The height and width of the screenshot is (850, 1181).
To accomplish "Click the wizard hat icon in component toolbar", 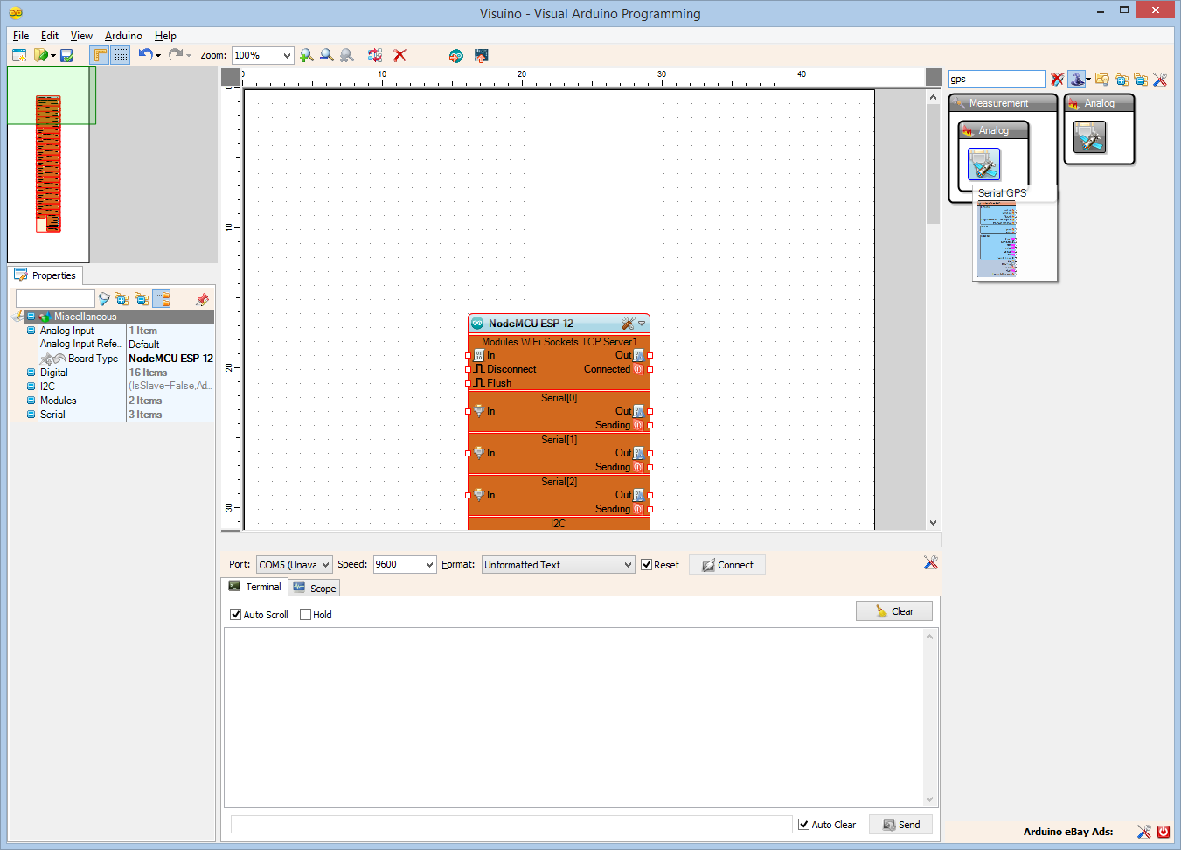I will [1077, 79].
